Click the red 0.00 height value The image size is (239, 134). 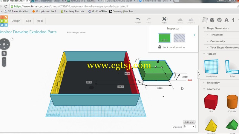190,80
